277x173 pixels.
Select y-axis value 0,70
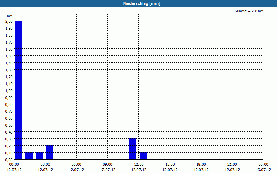coord(9,111)
